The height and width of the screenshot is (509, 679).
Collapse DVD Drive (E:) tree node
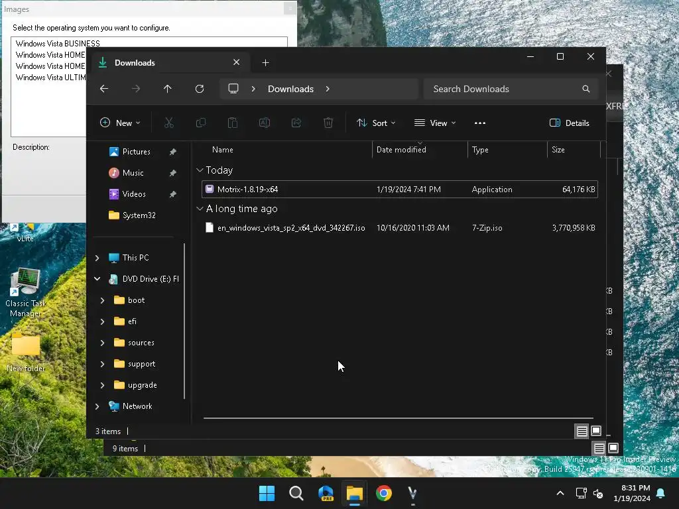pos(97,279)
